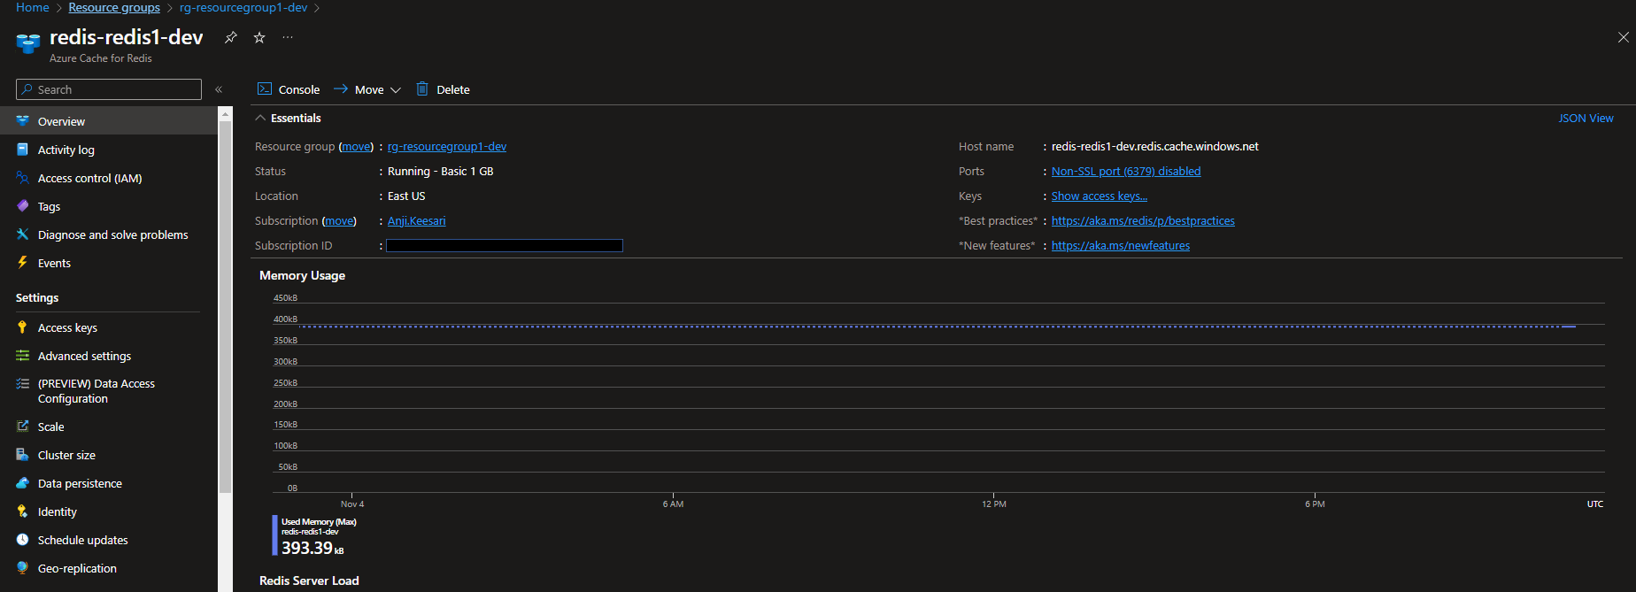The image size is (1636, 592).
Task: Click the Activity log icon
Action: click(x=22, y=150)
